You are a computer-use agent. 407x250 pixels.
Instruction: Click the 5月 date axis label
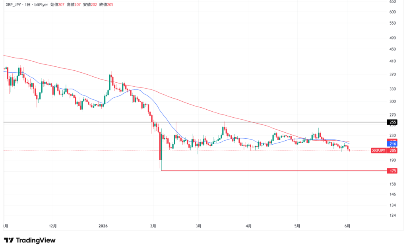pos(297,226)
